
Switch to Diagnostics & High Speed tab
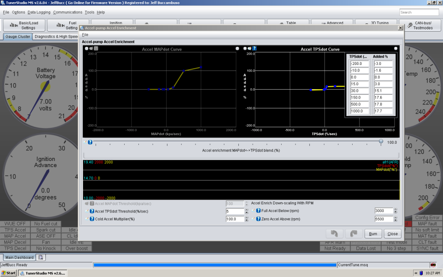pyautogui.click(x=56, y=37)
